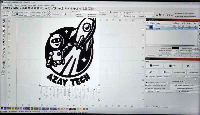Click Enregistrer GCode button

click(179, 72)
